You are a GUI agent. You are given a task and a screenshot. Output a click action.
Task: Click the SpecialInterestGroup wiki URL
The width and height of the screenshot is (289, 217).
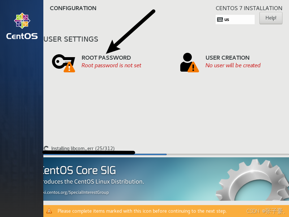pyautogui.click(x=76, y=192)
